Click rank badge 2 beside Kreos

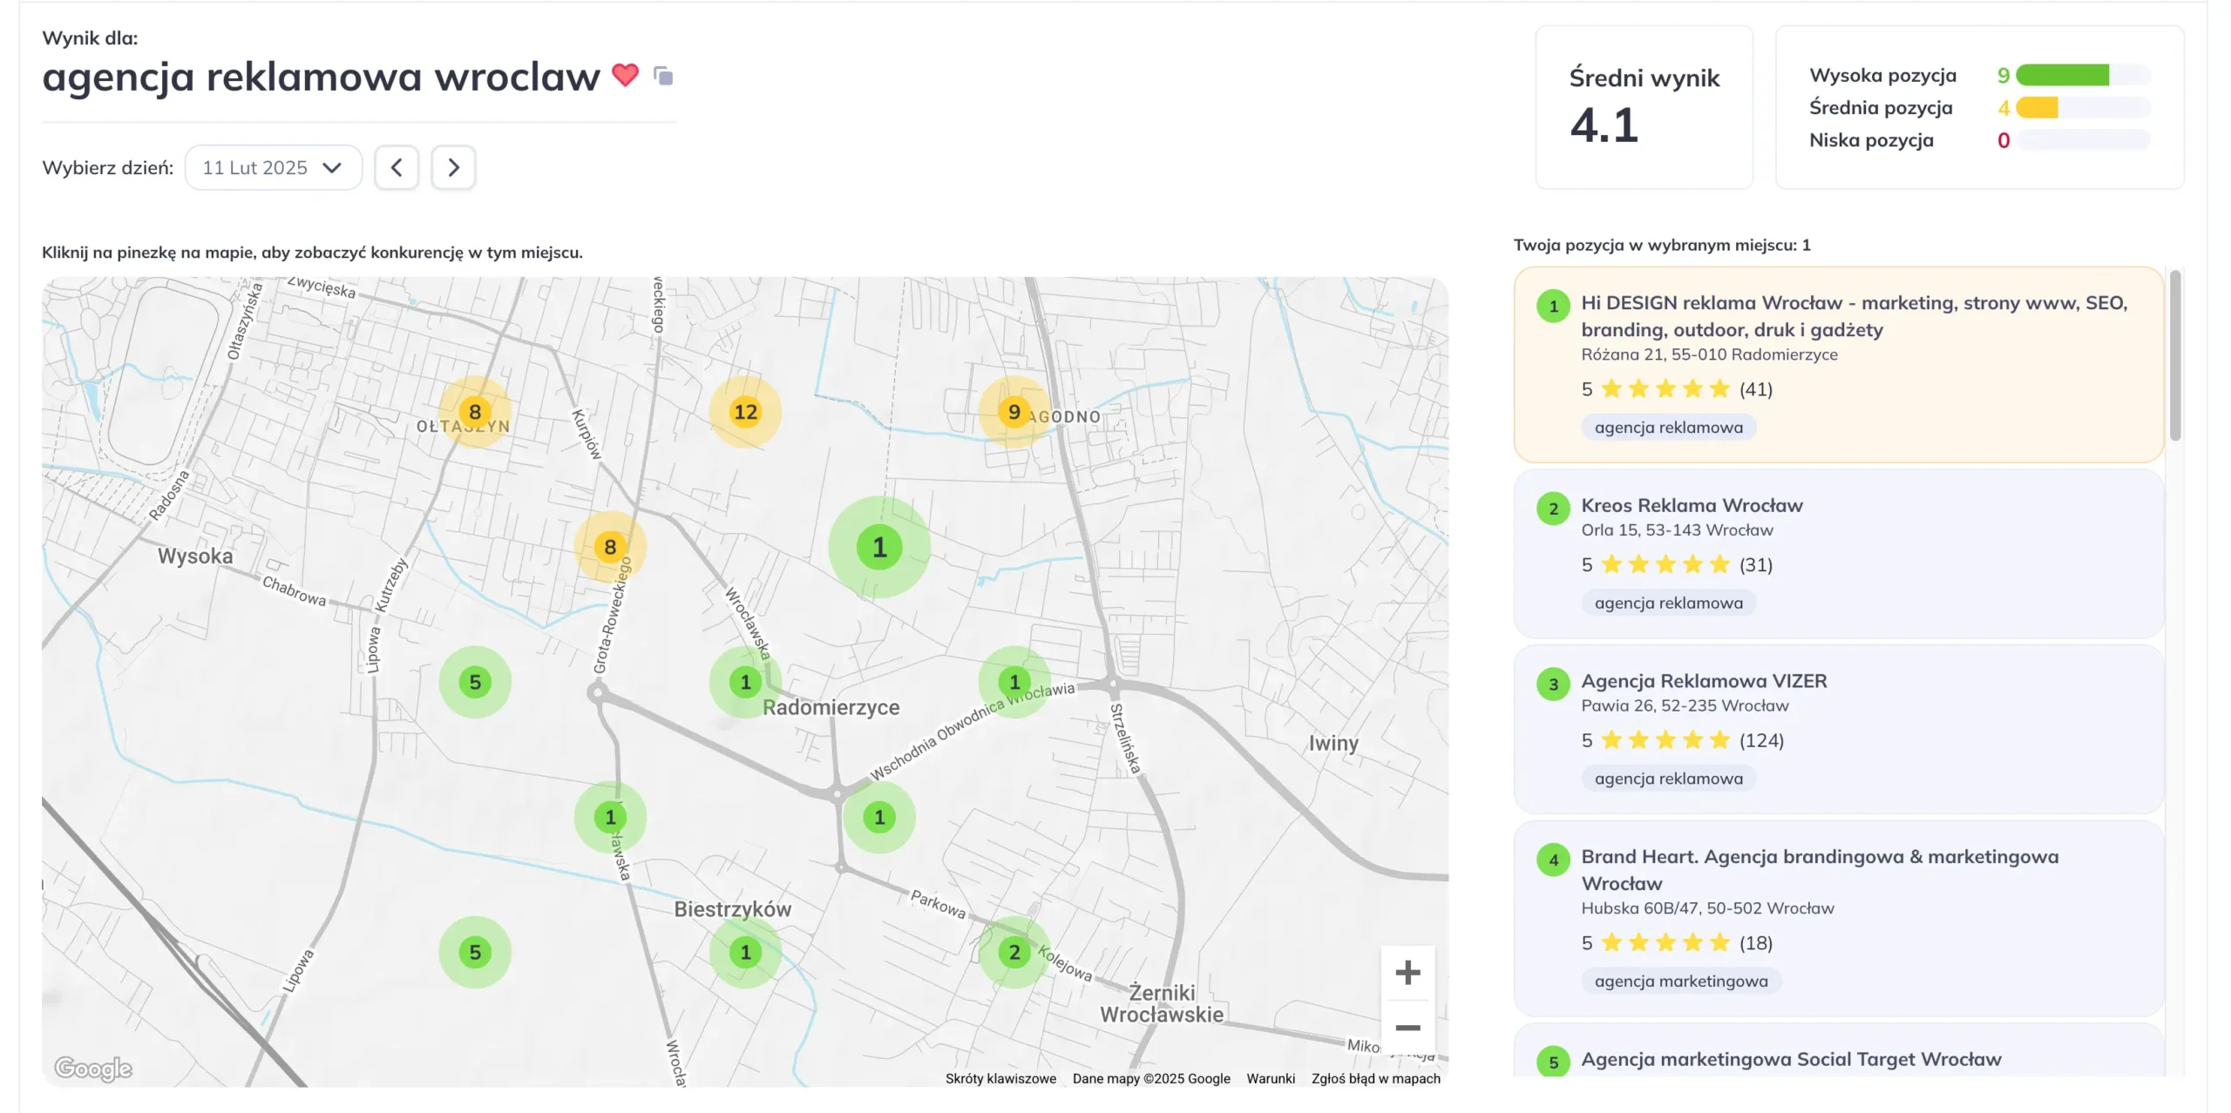pyautogui.click(x=1553, y=509)
